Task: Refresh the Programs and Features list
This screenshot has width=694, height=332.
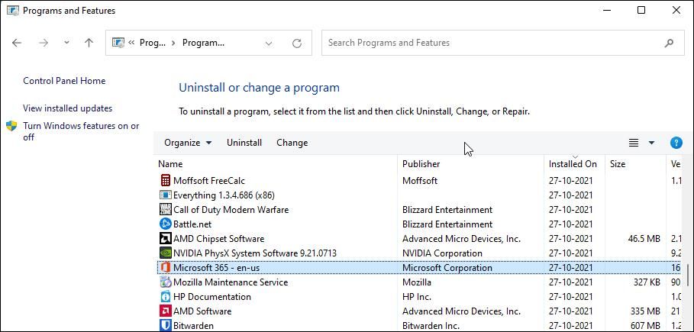Action: pyautogui.click(x=297, y=43)
